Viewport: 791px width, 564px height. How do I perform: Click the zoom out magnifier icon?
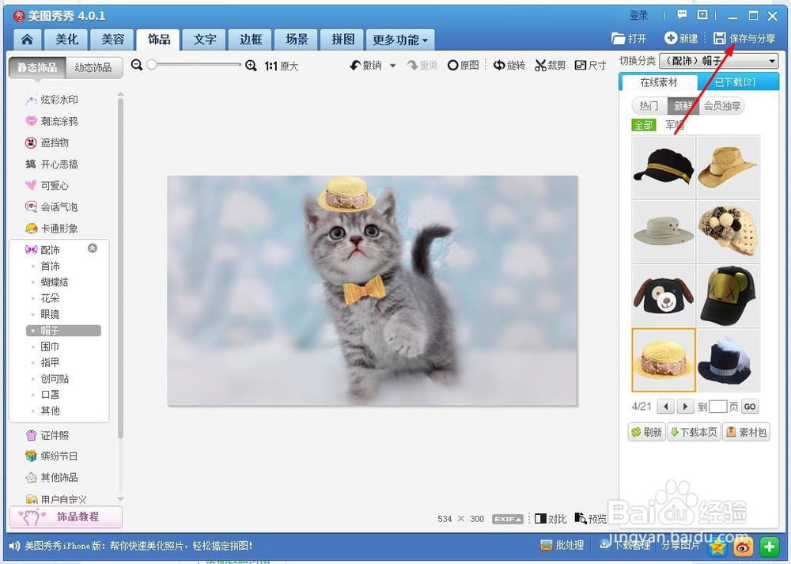click(137, 65)
